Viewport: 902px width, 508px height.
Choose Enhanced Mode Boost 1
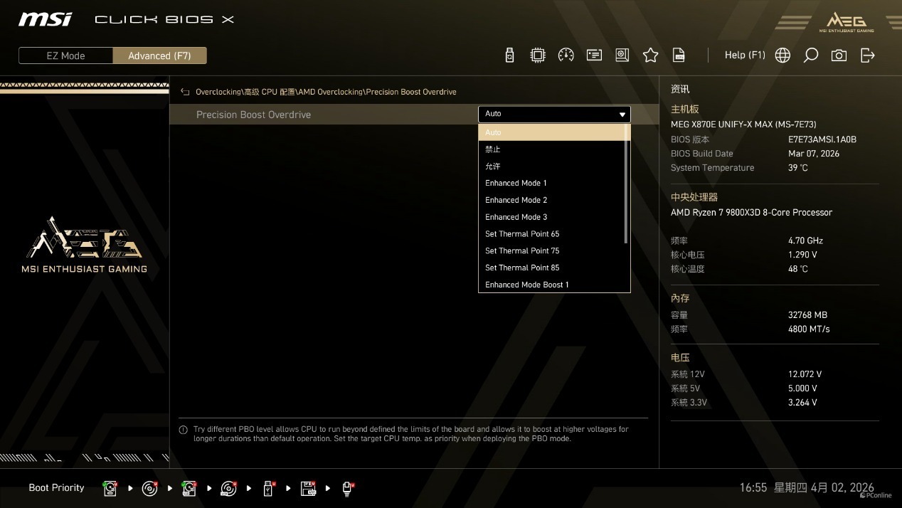point(551,285)
